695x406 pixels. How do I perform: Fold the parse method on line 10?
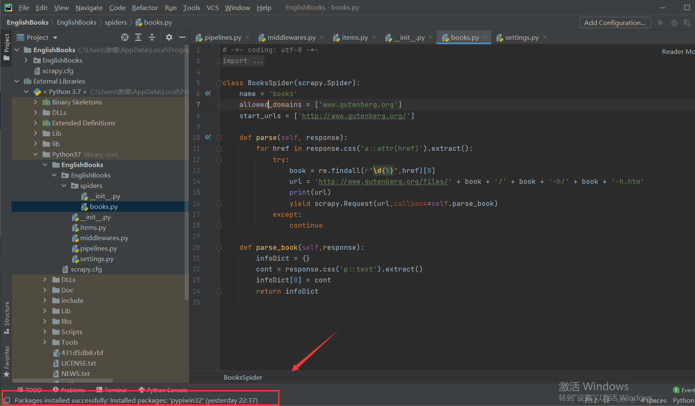click(219, 137)
